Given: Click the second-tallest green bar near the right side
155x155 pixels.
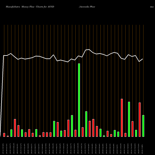Looking at the screenshot, I should [129, 119].
